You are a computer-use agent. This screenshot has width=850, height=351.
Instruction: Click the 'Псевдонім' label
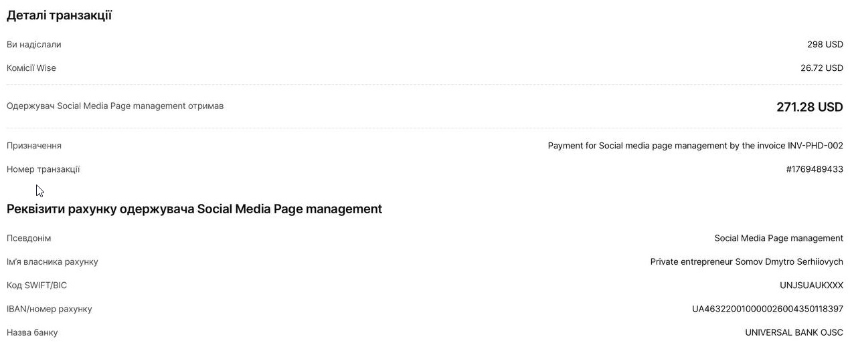coord(29,238)
